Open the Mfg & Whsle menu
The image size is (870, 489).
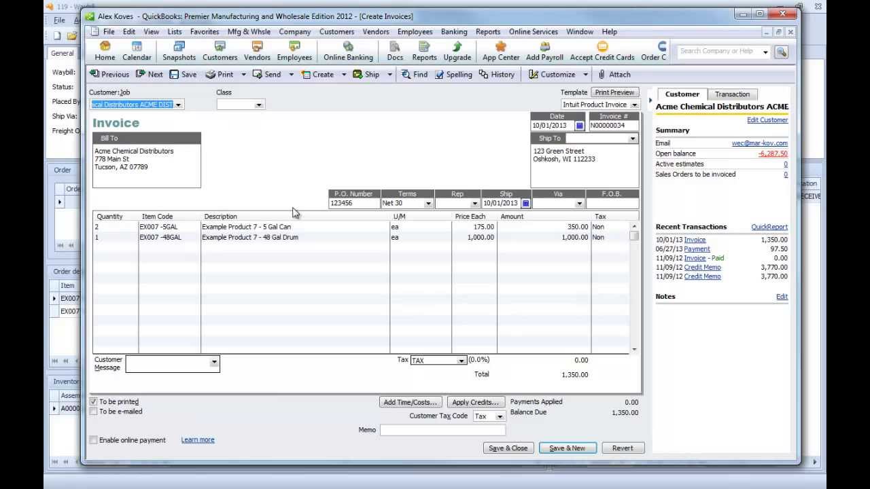249,32
